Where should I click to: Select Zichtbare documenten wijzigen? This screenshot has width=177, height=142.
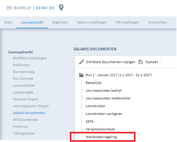[110, 62]
